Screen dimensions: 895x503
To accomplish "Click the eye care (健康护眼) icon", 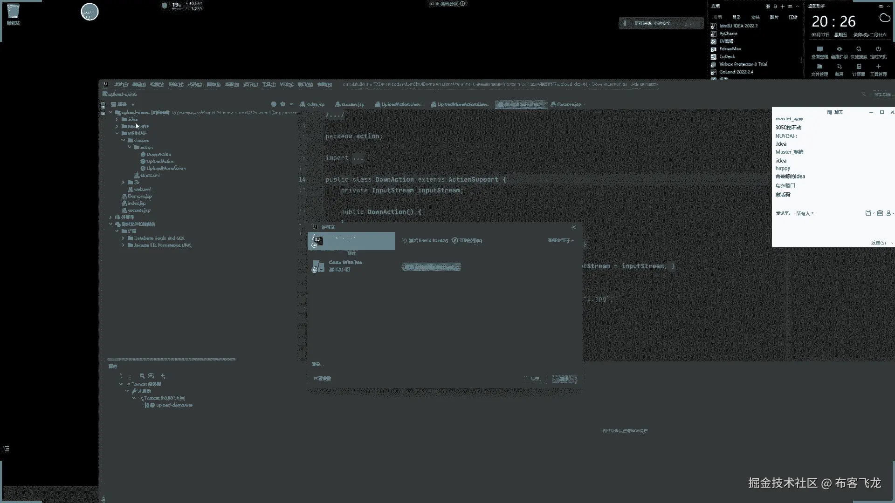I will point(839,49).
